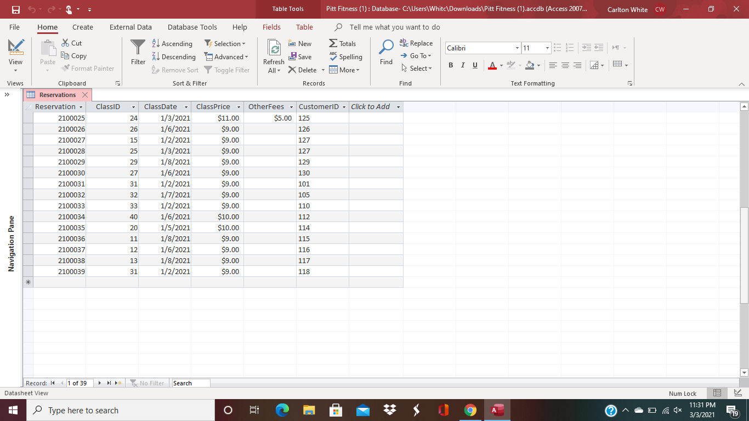Apply Descending sort

coord(174,56)
